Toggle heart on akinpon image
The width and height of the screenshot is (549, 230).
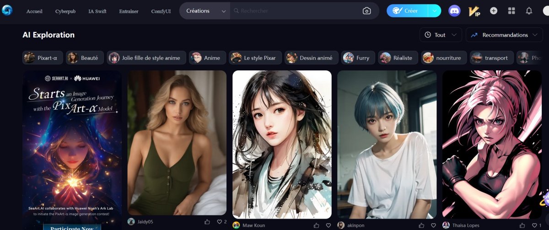pyautogui.click(x=433, y=225)
